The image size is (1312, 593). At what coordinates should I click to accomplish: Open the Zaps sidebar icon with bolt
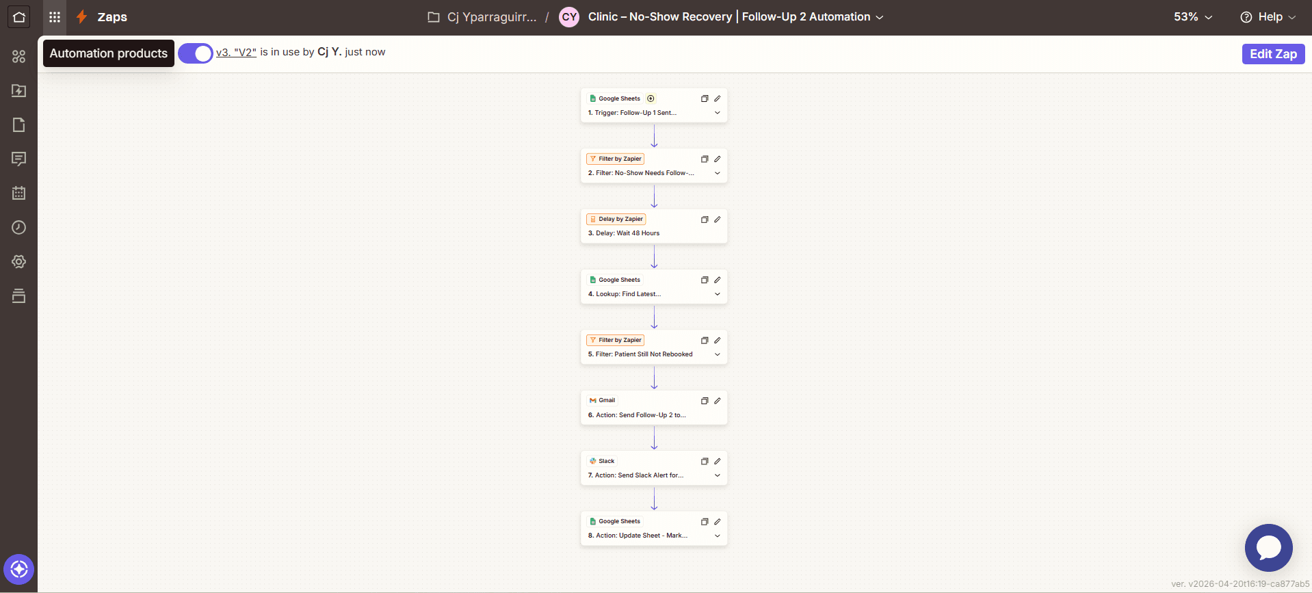tap(19, 90)
